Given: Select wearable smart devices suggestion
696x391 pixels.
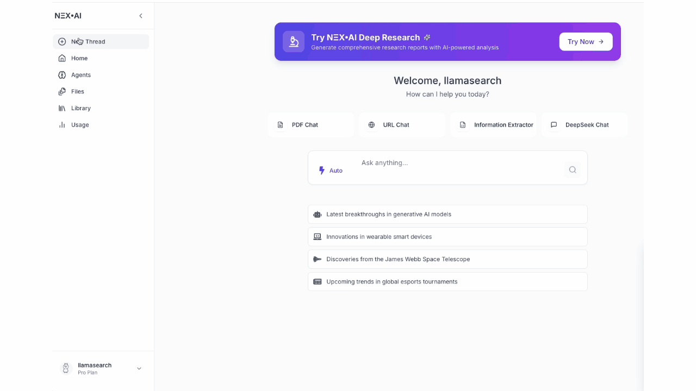Looking at the screenshot, I should (x=448, y=237).
